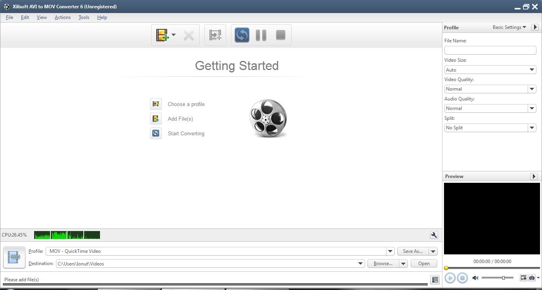Click the 'Please add file(s)' status text
The width and height of the screenshot is (542, 290).
tap(21, 280)
